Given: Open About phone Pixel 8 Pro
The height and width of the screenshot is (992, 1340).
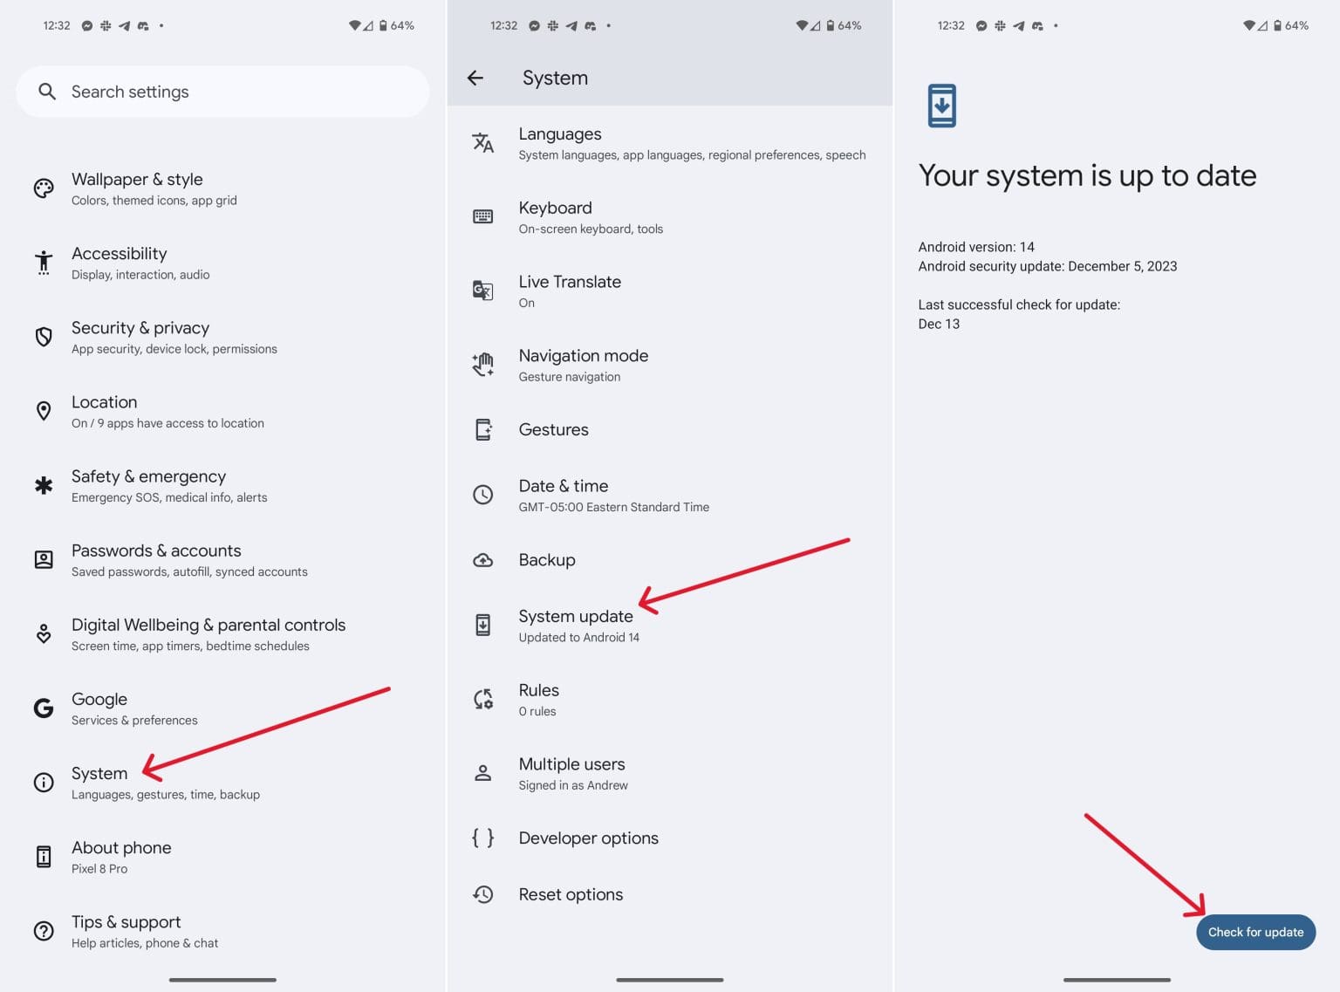Looking at the screenshot, I should [x=121, y=857].
